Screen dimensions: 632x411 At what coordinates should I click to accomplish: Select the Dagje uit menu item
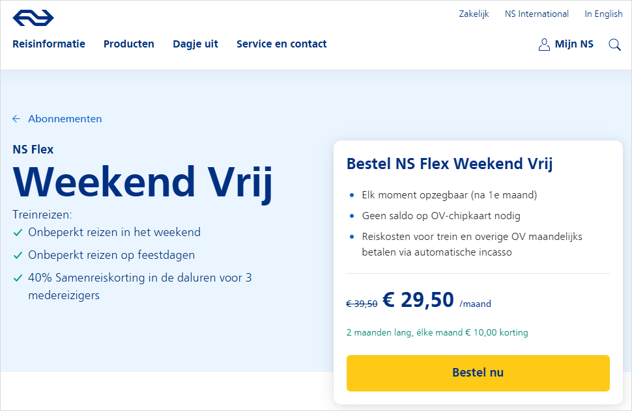coord(195,44)
